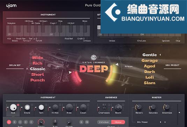
Task: Trigger the C4 Style keyboard key
Action: coord(142,35)
